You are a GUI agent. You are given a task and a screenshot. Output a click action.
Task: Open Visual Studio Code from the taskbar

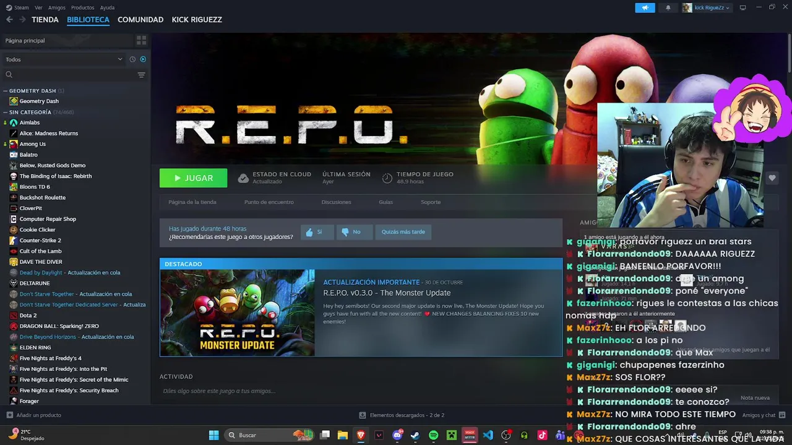(x=488, y=435)
